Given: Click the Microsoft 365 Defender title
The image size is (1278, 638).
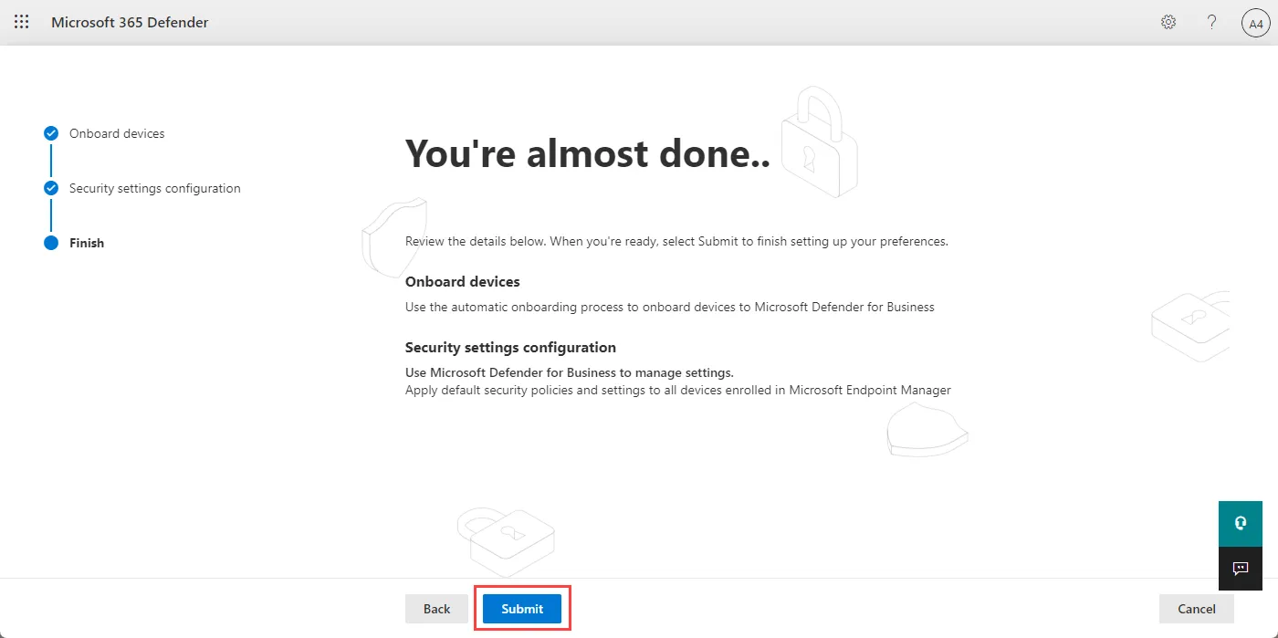Looking at the screenshot, I should coord(130,22).
